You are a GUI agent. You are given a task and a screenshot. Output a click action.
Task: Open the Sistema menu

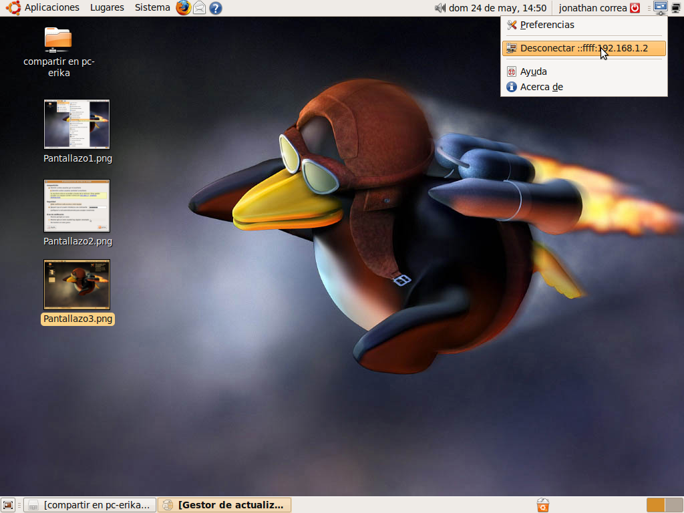click(152, 7)
